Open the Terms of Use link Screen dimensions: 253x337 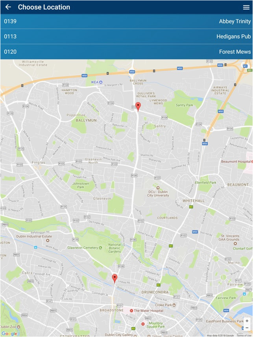click(245, 335)
